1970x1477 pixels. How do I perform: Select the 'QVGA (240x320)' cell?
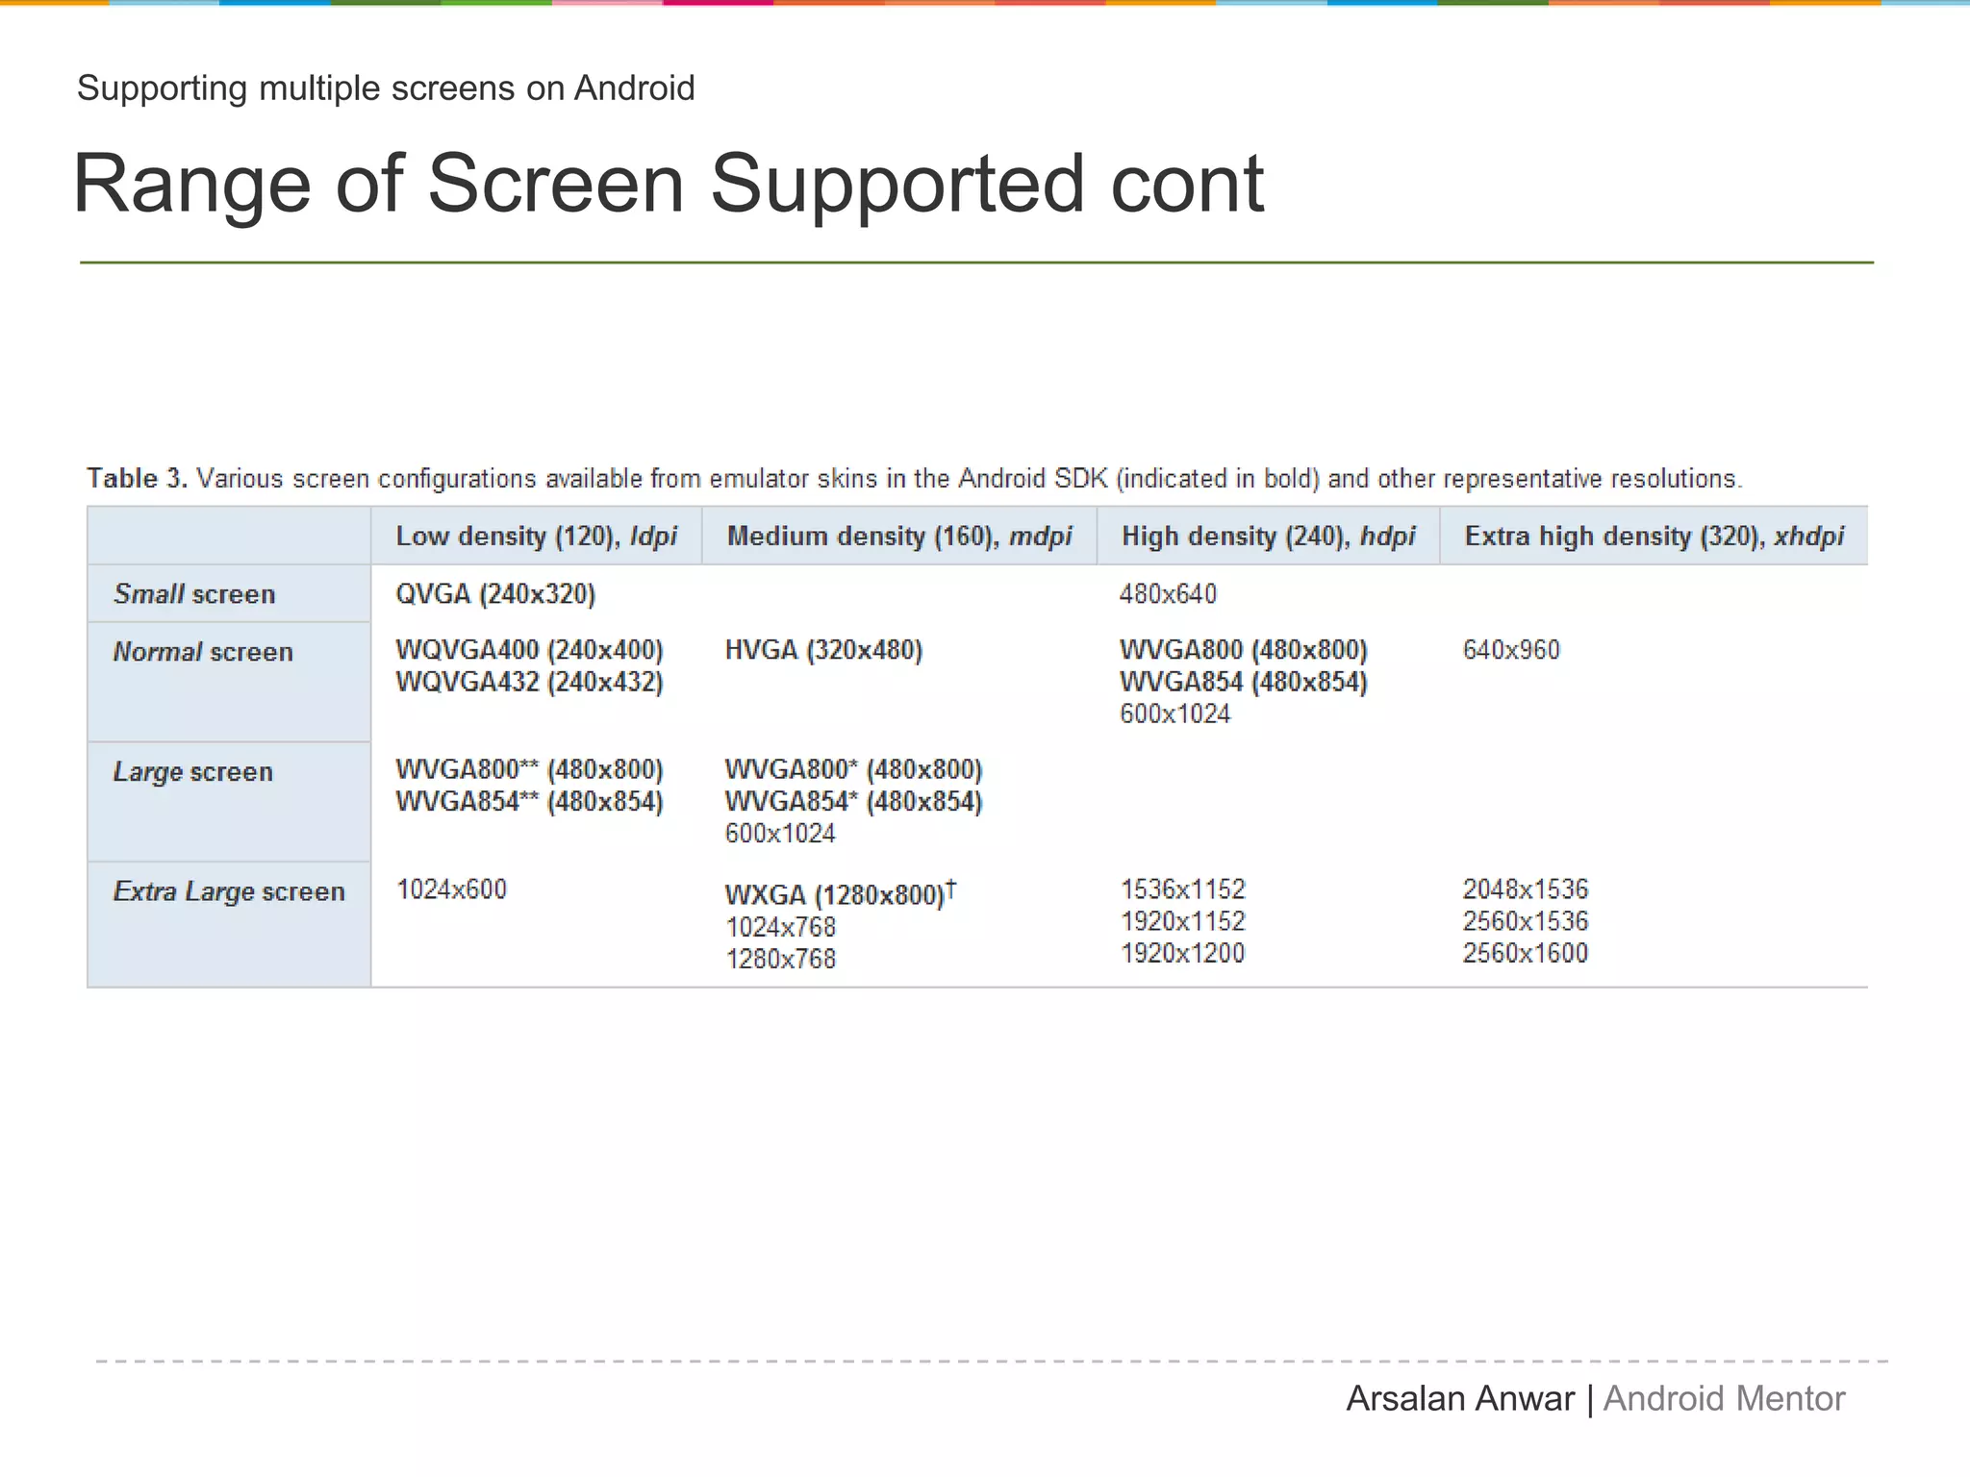[495, 594]
